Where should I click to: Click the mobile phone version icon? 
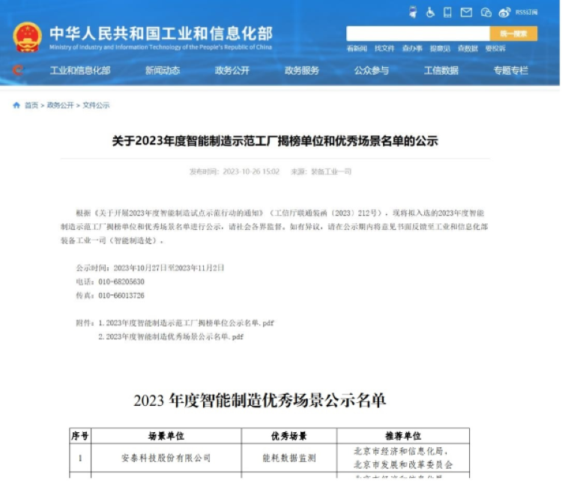coord(447,12)
